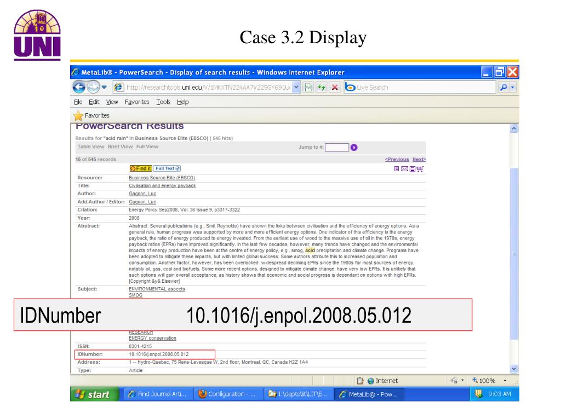This screenshot has width=561, height=420.
Task: Switch to Brief View
Action: point(120,147)
